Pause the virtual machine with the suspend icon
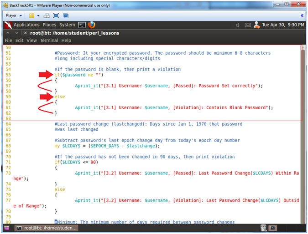This screenshot has width=308, height=234. [31, 15]
